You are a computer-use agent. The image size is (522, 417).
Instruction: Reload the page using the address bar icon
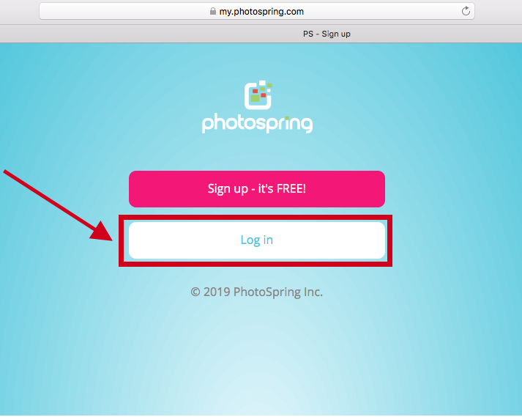pos(466,11)
